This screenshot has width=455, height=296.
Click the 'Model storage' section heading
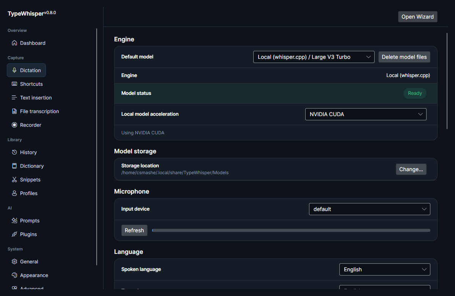135,151
